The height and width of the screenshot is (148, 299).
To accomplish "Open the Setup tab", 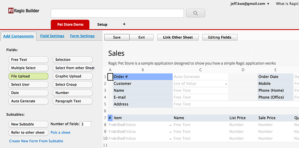I will coord(102,25).
